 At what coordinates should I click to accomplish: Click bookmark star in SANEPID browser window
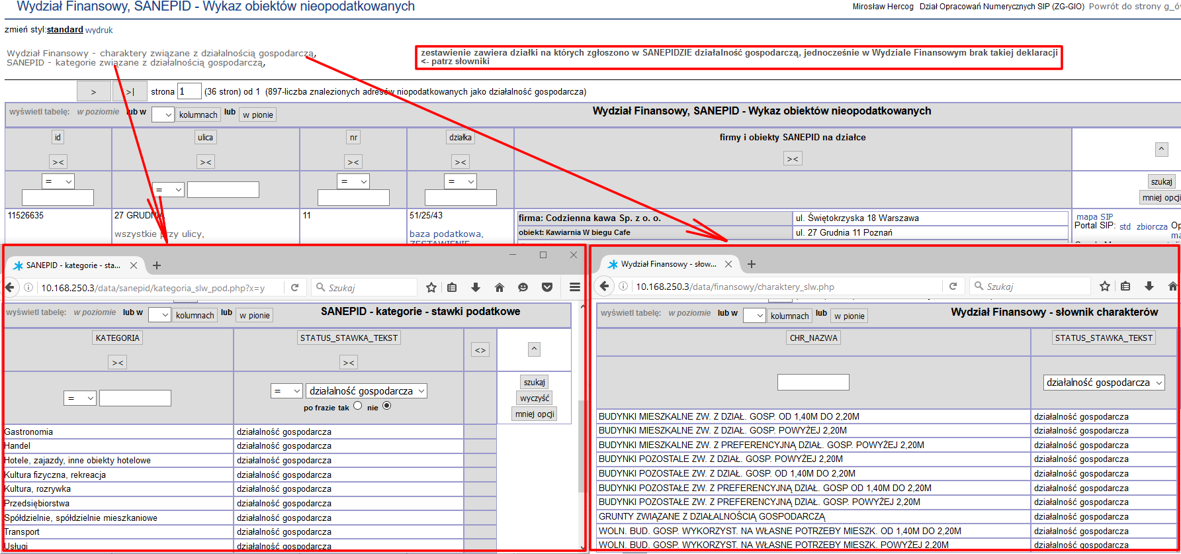tap(431, 287)
